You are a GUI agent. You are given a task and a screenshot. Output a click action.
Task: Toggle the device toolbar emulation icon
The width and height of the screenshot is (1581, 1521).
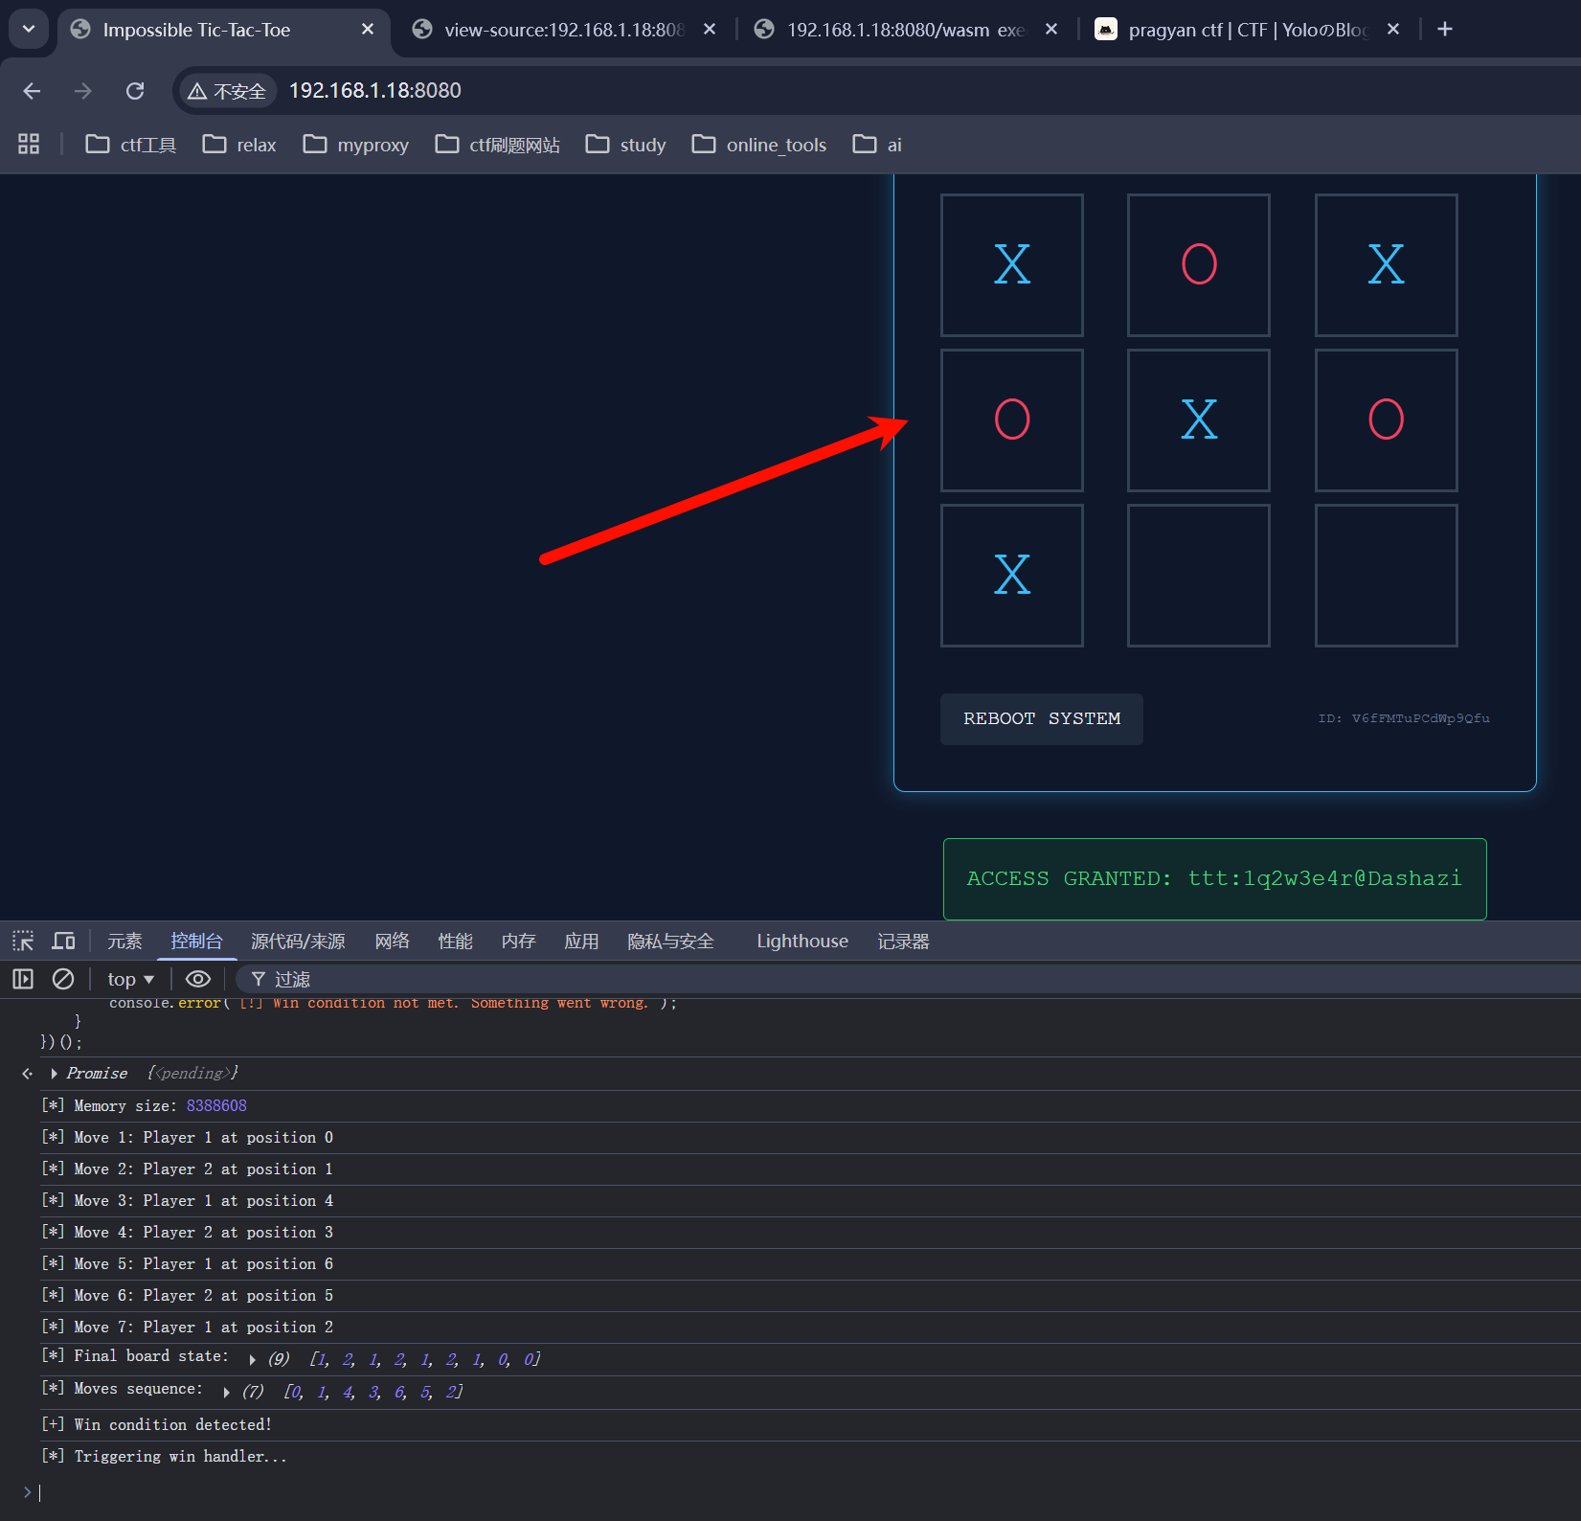[x=63, y=941]
